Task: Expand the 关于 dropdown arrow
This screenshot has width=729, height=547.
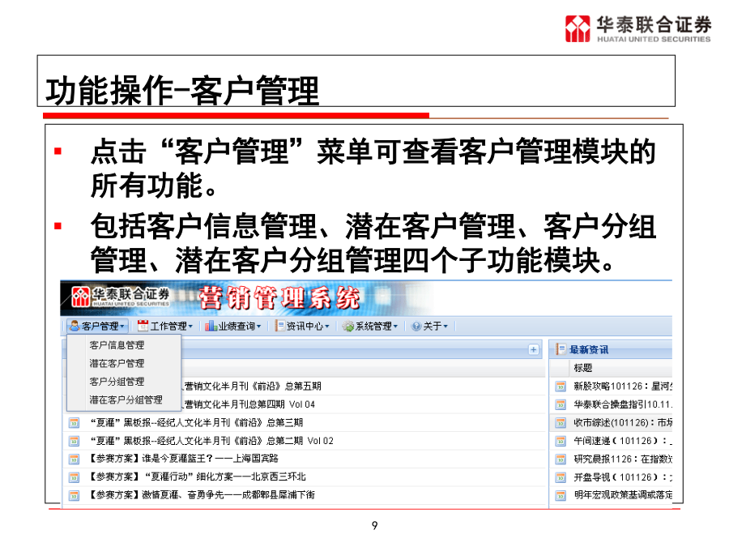Action: point(446,327)
